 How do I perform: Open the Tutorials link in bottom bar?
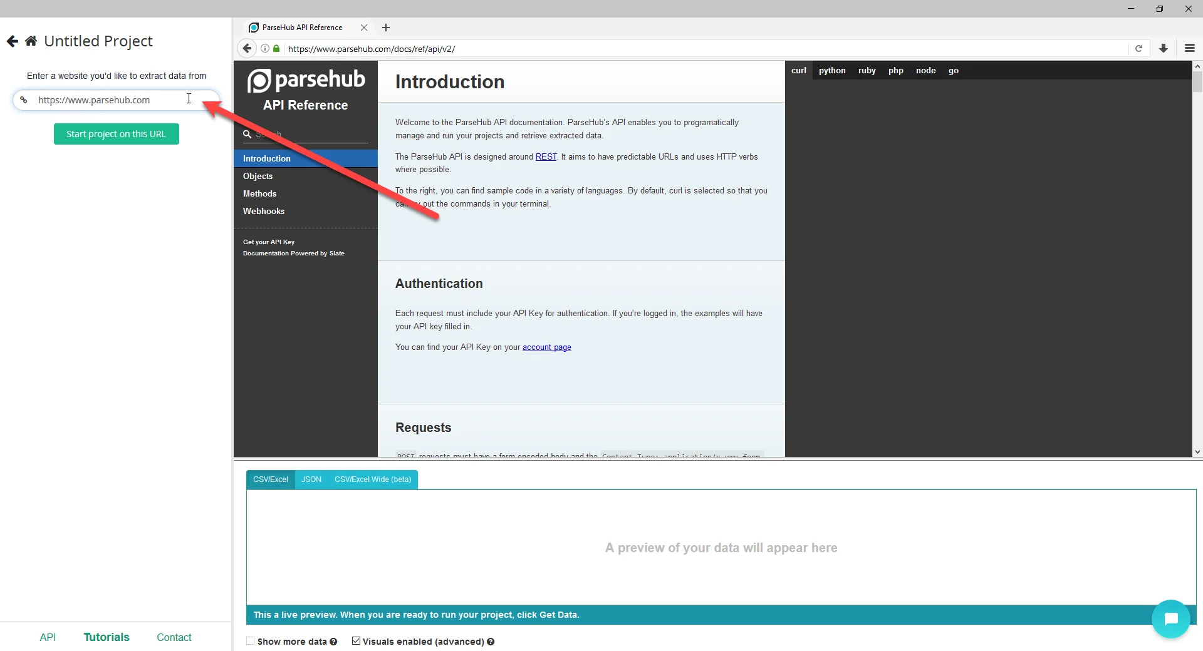tap(107, 637)
